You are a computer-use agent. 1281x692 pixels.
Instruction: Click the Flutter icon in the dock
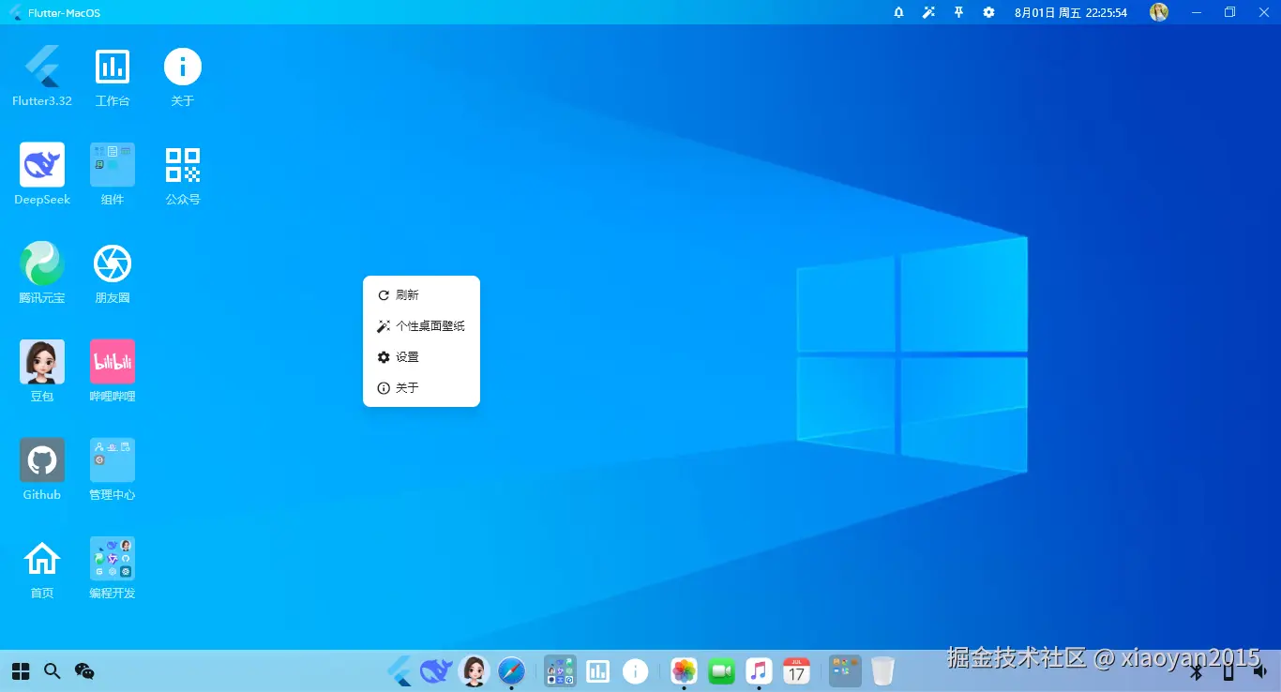click(399, 670)
